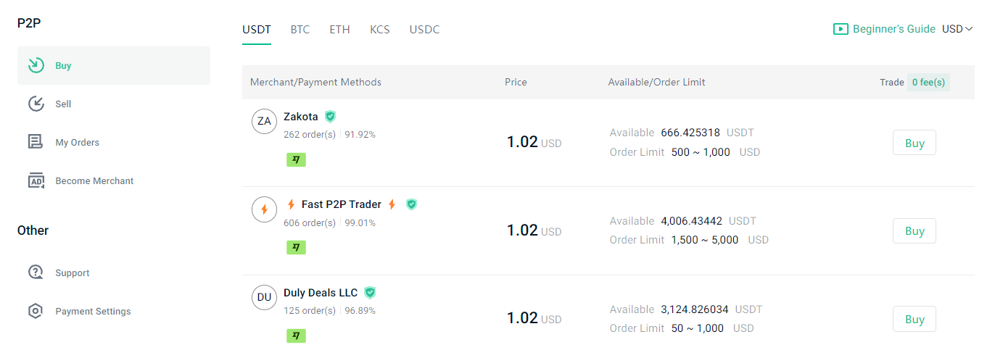1003x358 pixels.
Task: Select the USDC coin tab
Action: tap(424, 30)
